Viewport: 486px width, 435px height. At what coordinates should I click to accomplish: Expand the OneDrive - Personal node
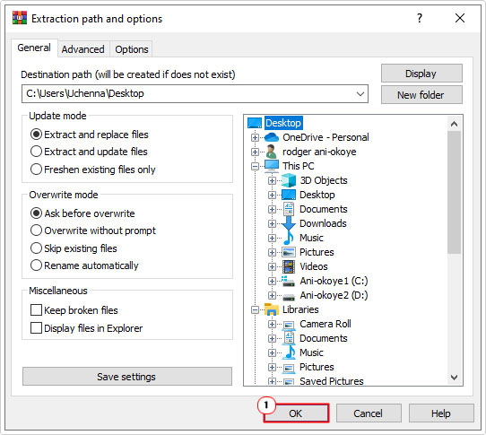pyautogui.click(x=255, y=137)
